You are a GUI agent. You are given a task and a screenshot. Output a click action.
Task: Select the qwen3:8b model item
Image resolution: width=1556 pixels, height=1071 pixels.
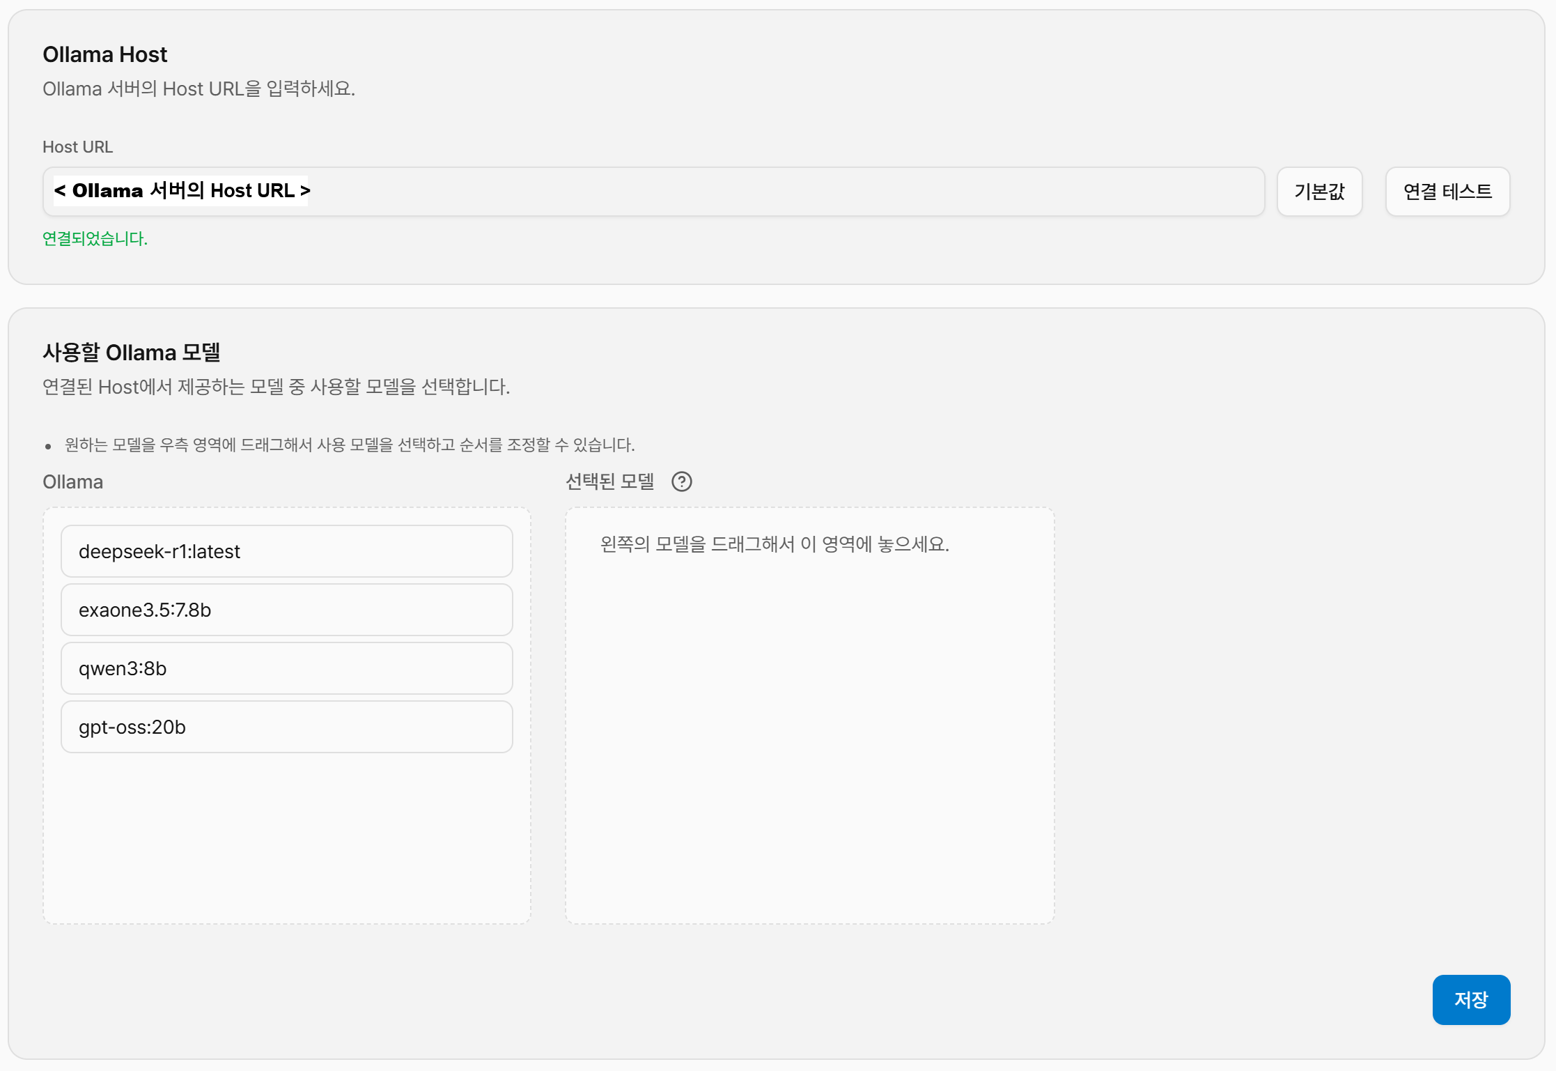[x=287, y=668]
